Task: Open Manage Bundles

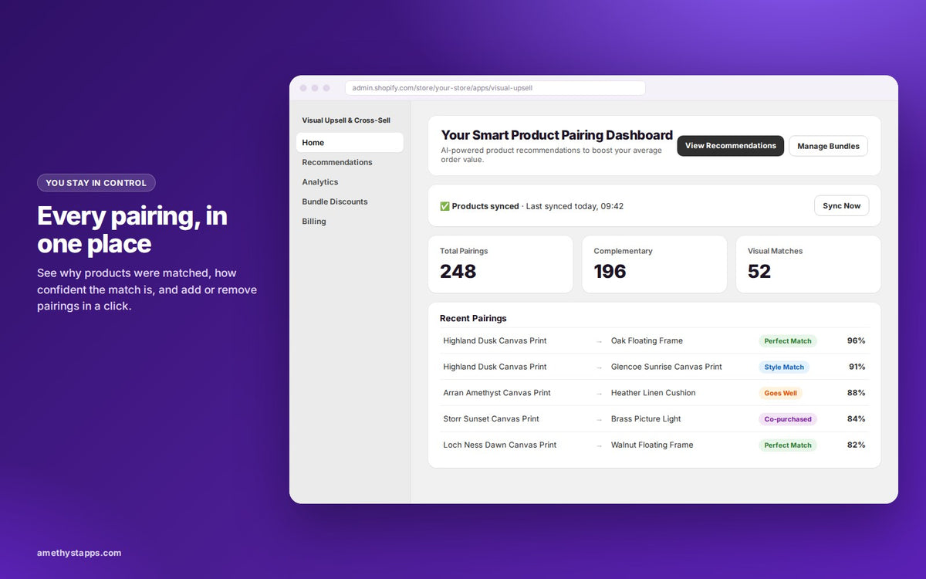Action: 828,146
